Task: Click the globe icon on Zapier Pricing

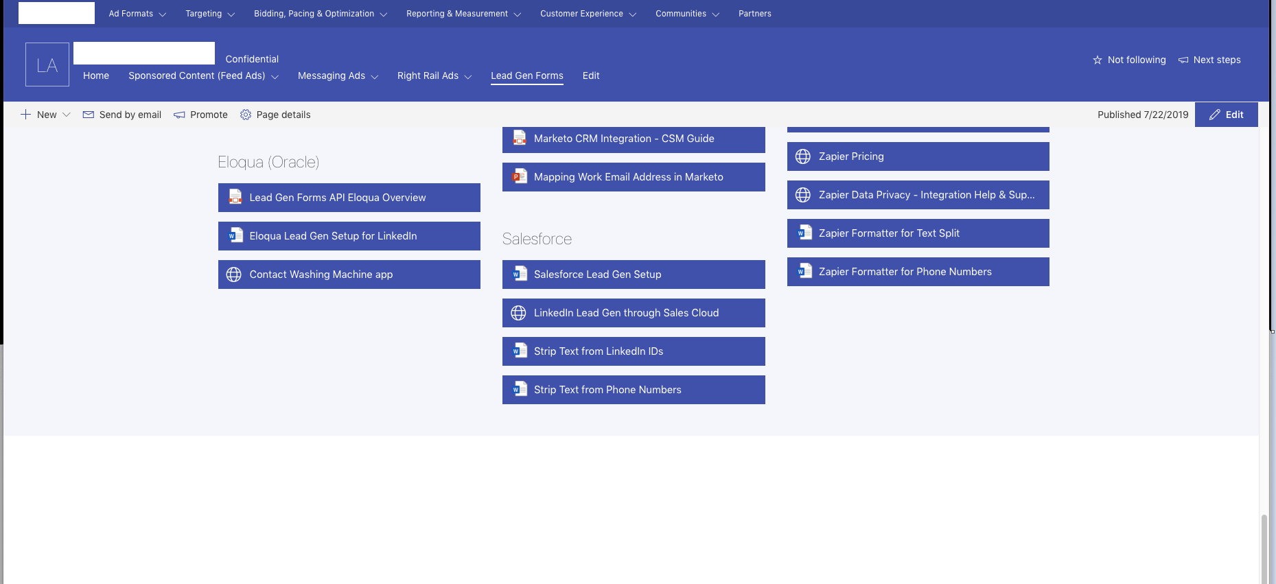Action: [x=803, y=156]
